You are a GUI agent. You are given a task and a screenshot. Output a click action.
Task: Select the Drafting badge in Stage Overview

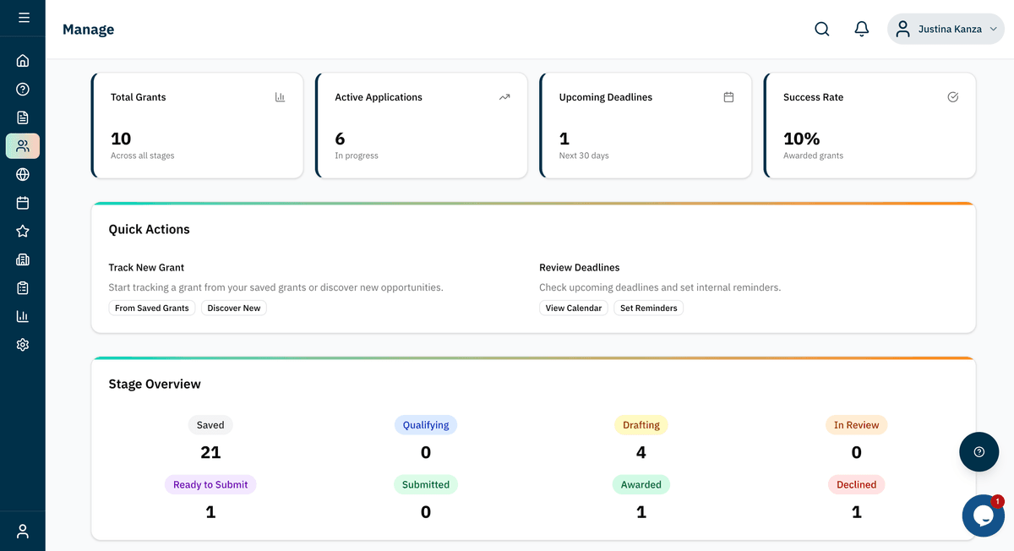click(x=641, y=424)
